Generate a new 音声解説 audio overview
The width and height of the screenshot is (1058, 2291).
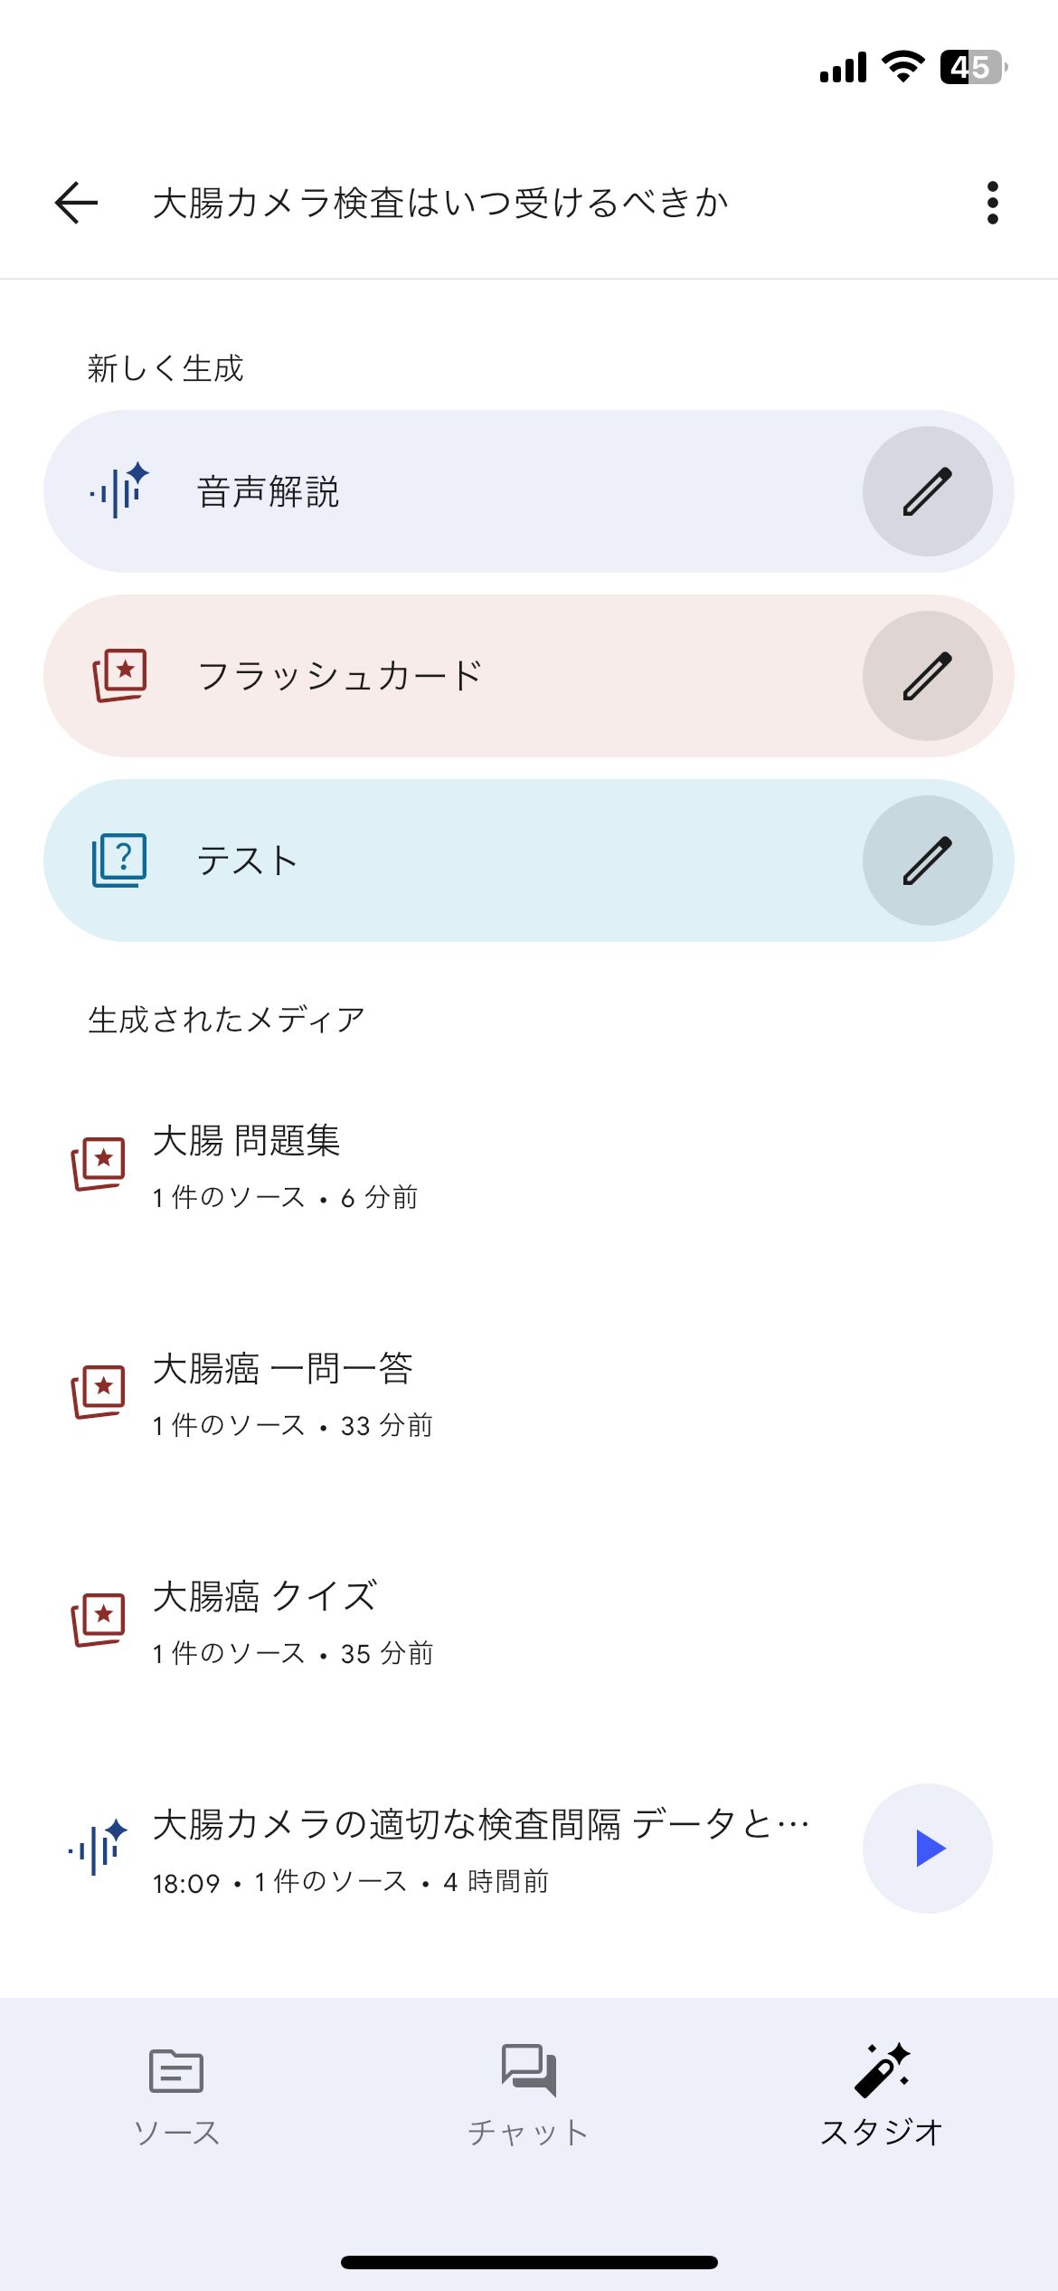pyautogui.click(x=452, y=491)
